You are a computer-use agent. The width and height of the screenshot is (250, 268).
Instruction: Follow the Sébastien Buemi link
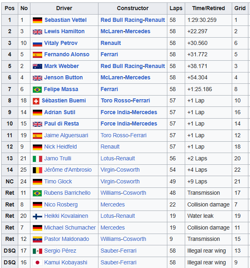[x=64, y=100]
